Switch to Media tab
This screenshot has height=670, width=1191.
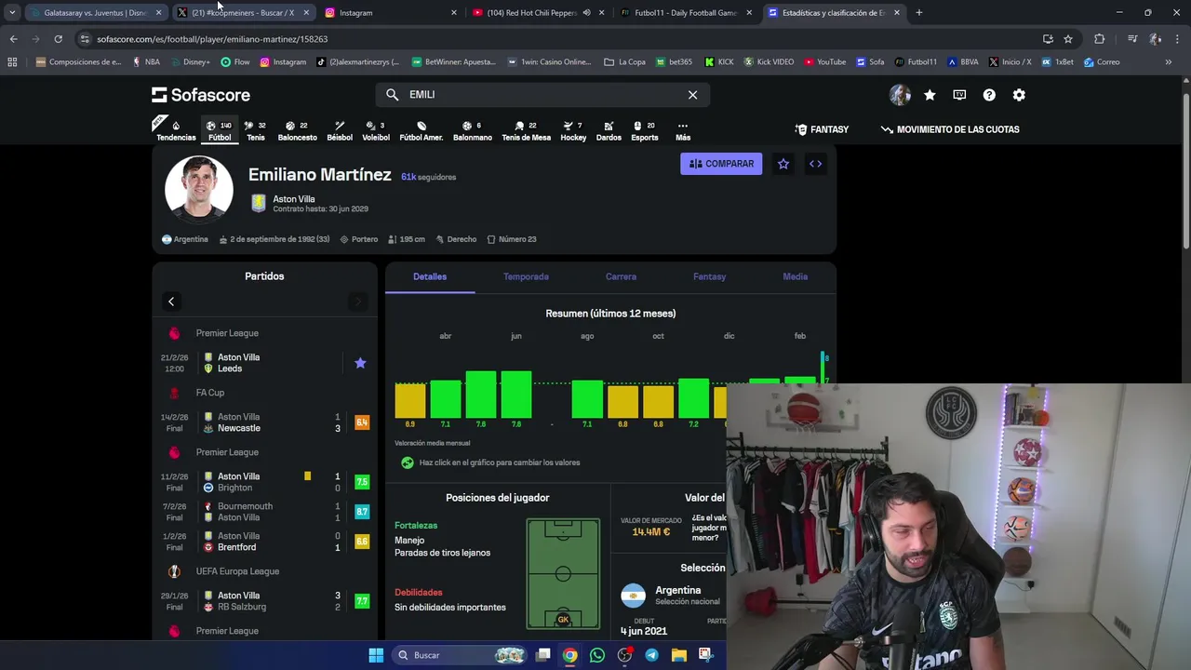795,276
